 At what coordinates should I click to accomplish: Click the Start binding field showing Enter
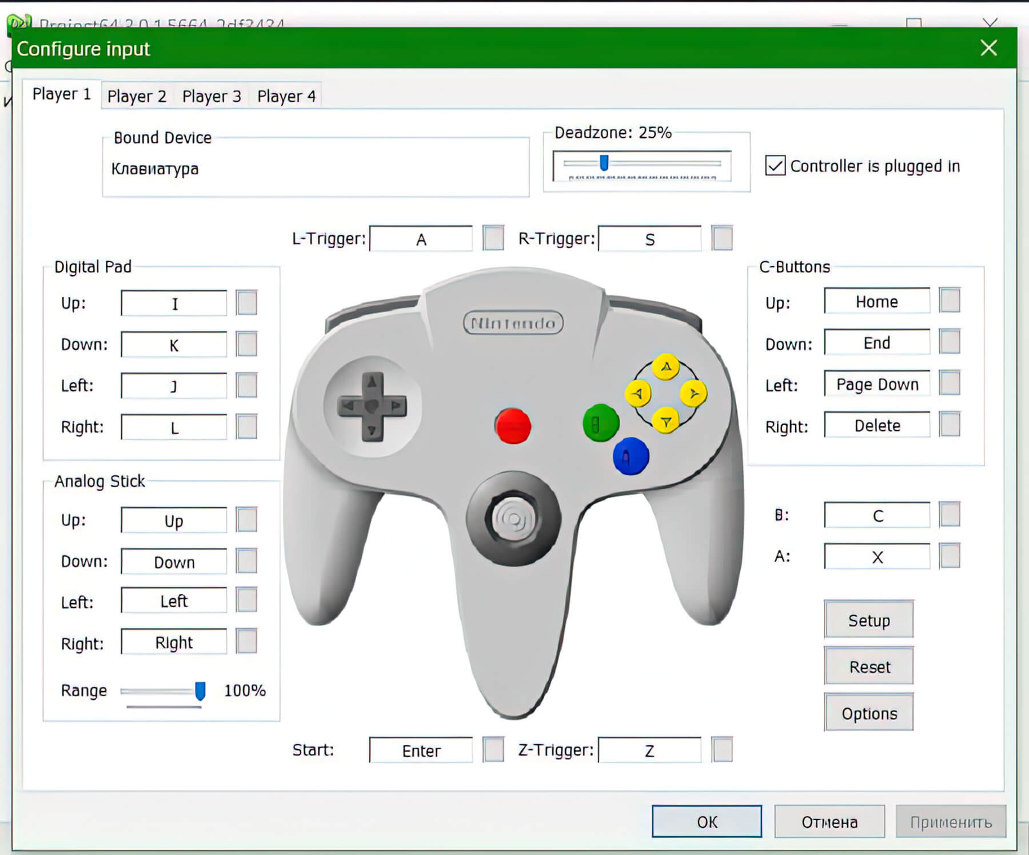tap(420, 750)
